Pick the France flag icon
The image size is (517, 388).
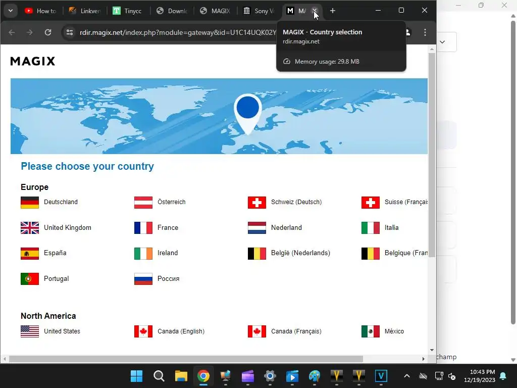143,228
